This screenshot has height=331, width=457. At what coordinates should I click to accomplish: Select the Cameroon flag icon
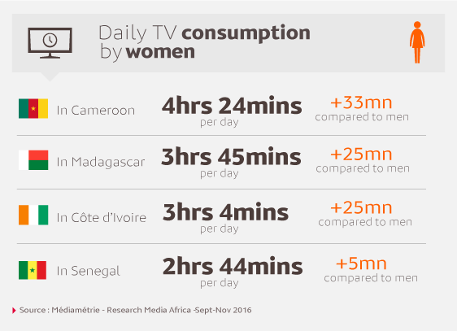pos(33,108)
